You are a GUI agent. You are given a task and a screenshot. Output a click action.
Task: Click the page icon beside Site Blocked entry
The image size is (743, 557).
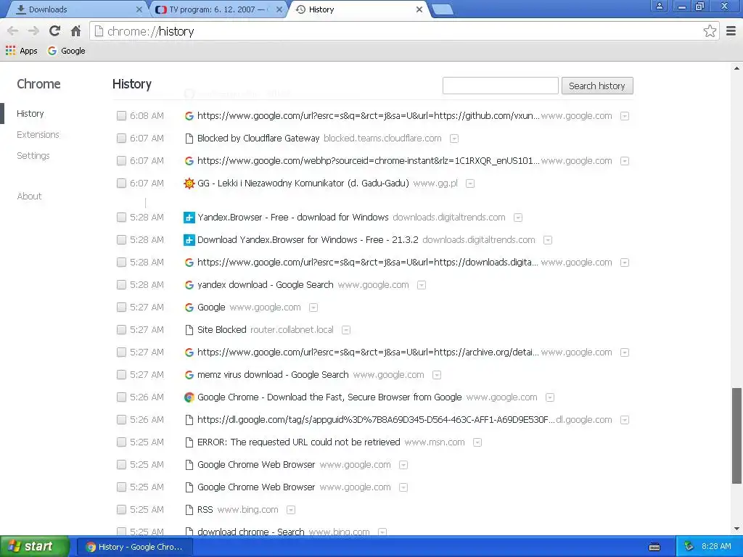point(189,330)
